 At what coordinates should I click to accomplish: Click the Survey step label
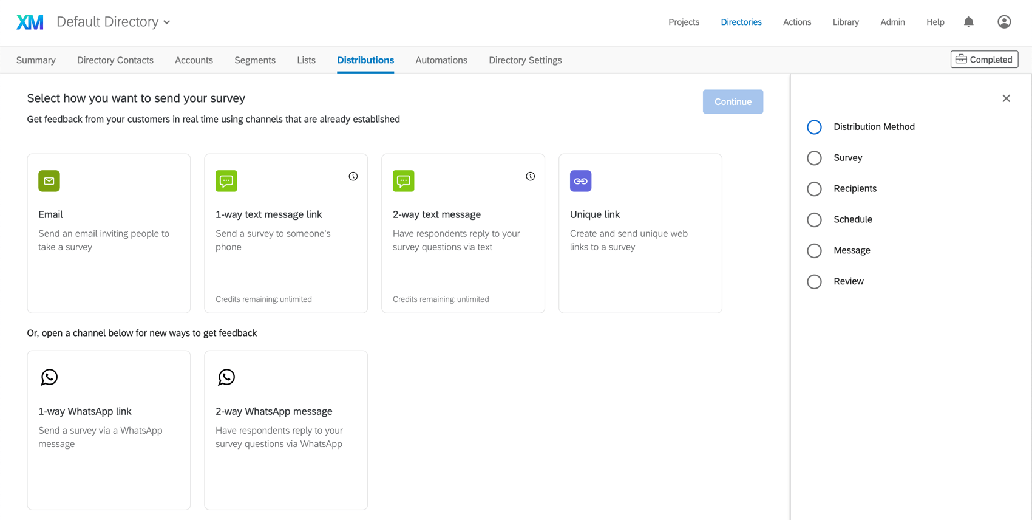847,158
